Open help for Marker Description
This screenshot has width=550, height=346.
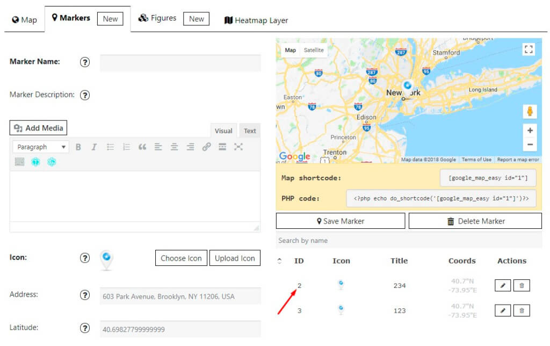(85, 95)
